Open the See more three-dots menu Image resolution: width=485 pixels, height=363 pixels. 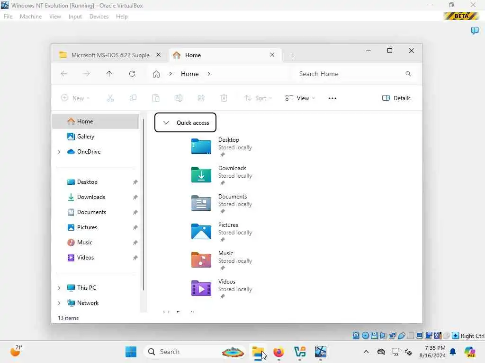point(332,98)
